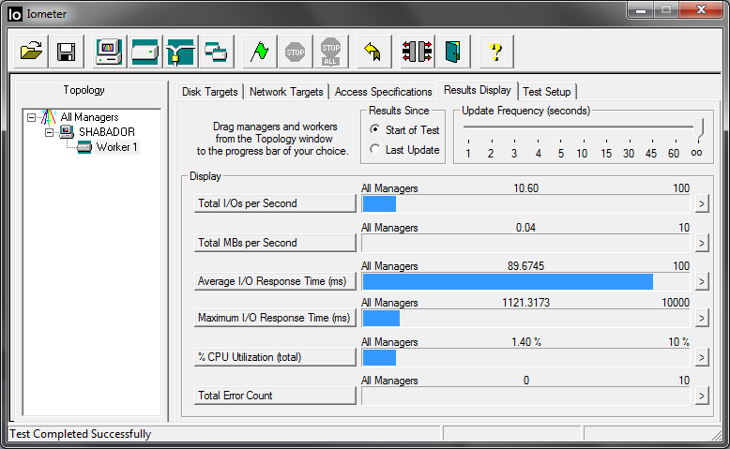Select the Results Display tab
The image size is (730, 449).
[478, 90]
